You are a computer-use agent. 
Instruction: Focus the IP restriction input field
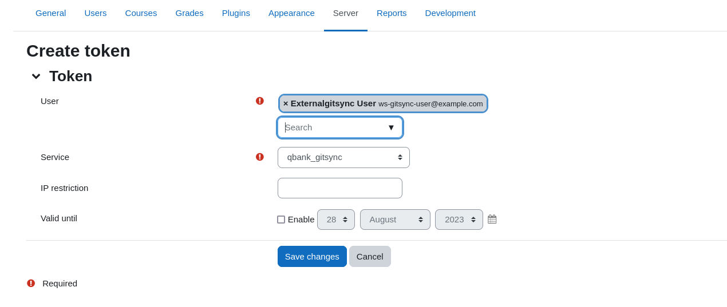(x=340, y=188)
